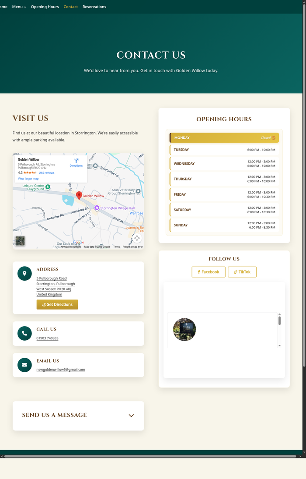
Task: Click the address location pin icon
Action: pyautogui.click(x=25, y=273)
